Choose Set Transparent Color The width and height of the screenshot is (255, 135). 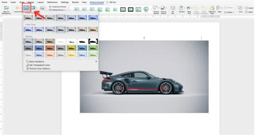pyautogui.click(x=40, y=65)
